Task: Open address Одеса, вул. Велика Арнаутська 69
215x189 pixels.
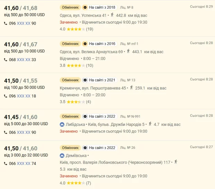Action: point(91,52)
